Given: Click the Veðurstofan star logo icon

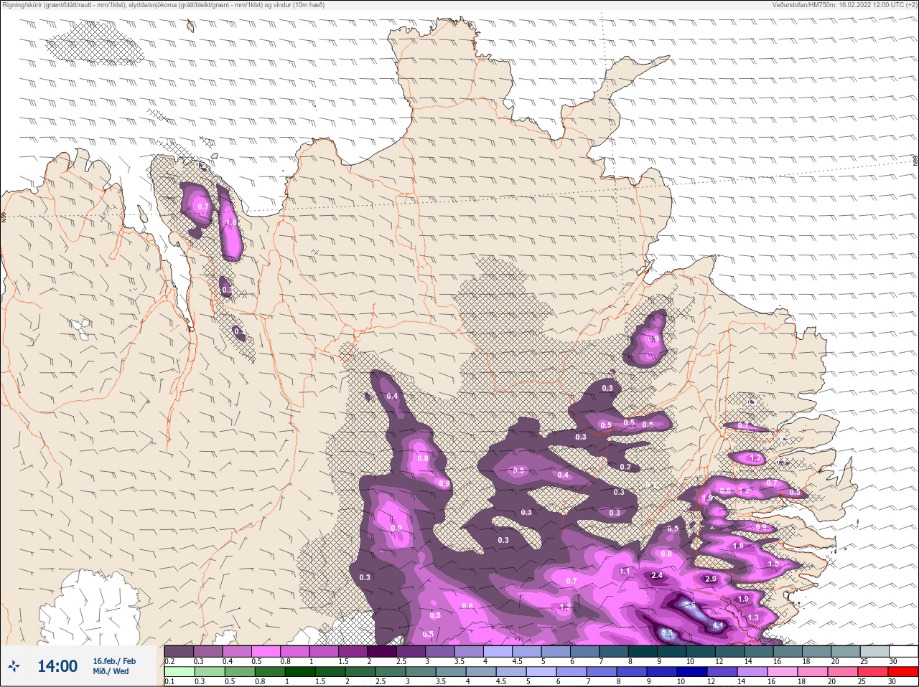Looking at the screenshot, I should click(x=14, y=667).
